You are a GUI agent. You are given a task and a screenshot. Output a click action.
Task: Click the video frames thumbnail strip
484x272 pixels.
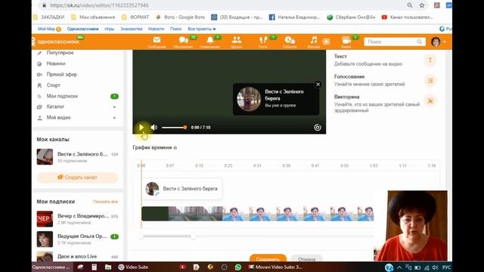tap(257, 214)
